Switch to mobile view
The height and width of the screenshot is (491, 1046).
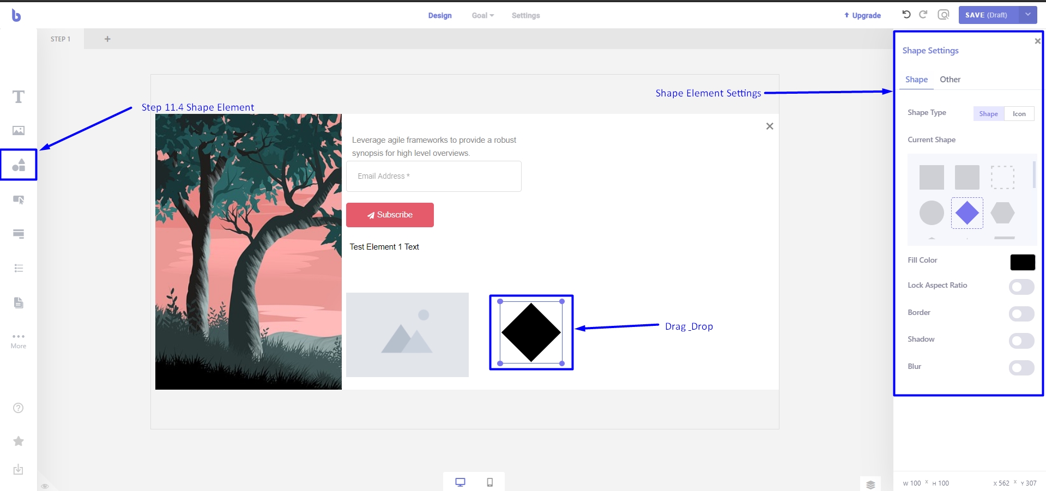[489, 482]
